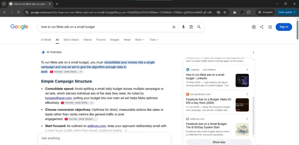The height and width of the screenshot is (145, 299).
Task: Expand the Tools dropdown
Action: pos(154,40)
